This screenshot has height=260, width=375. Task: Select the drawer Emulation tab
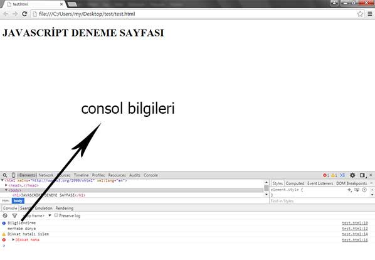pos(43,209)
